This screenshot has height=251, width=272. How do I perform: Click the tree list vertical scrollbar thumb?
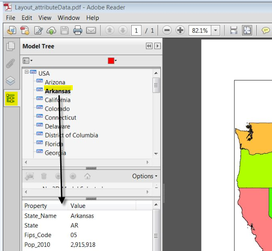(x=156, y=85)
